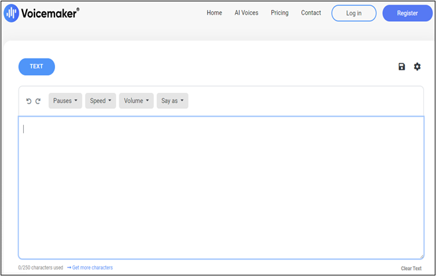Click the text area resize handle

(421, 256)
